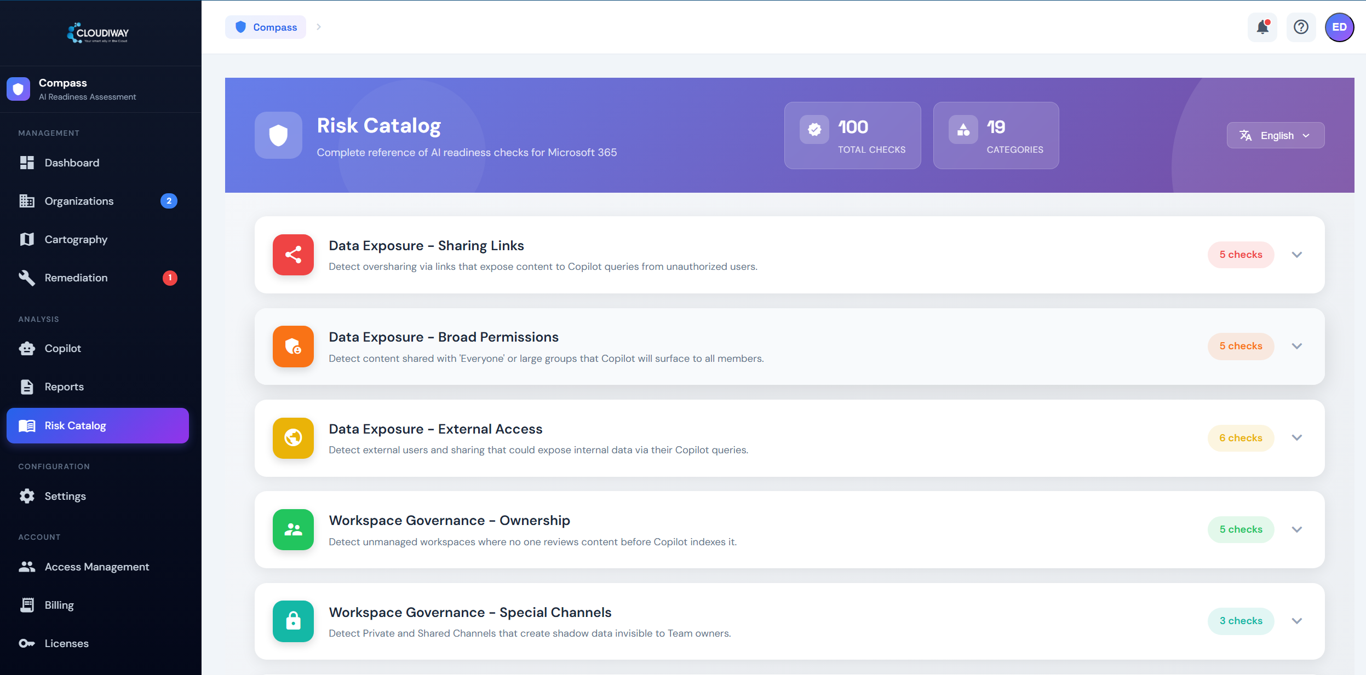
Task: Click the Licenses key icon
Action: pyautogui.click(x=27, y=643)
